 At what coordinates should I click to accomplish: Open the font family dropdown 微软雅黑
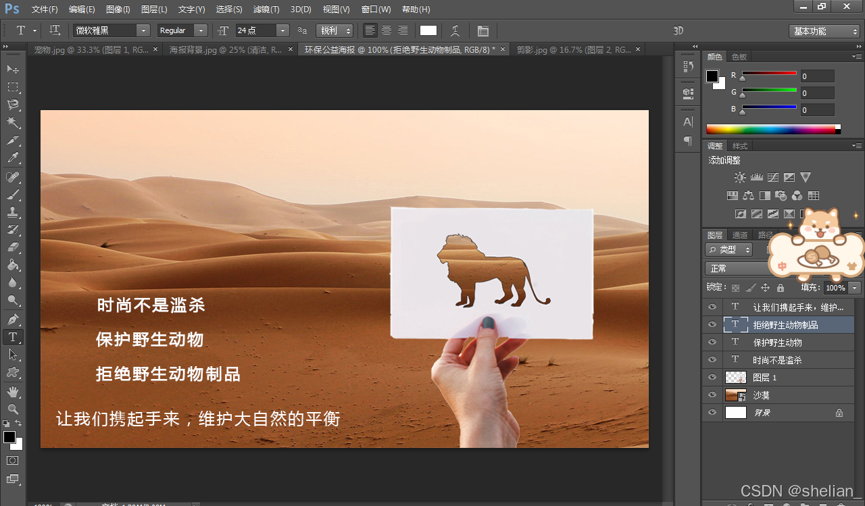click(x=112, y=30)
